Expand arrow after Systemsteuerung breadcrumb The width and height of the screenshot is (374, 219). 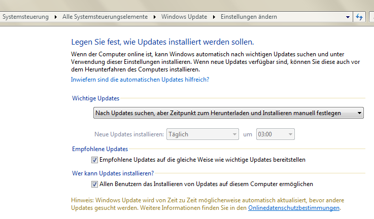56,17
